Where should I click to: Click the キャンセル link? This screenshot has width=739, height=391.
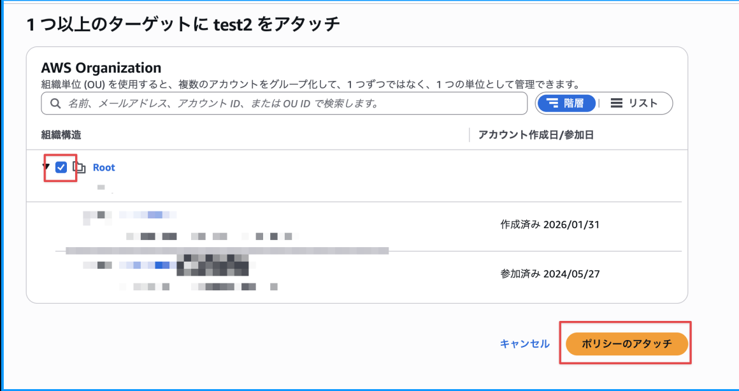tap(524, 343)
